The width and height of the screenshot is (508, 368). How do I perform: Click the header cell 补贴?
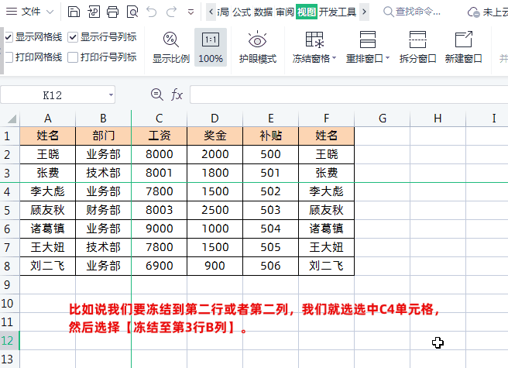coord(270,136)
